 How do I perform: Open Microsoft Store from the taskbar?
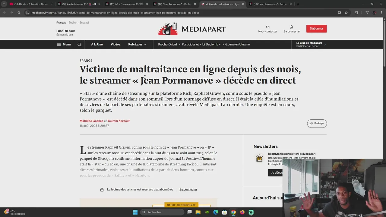click(224, 212)
